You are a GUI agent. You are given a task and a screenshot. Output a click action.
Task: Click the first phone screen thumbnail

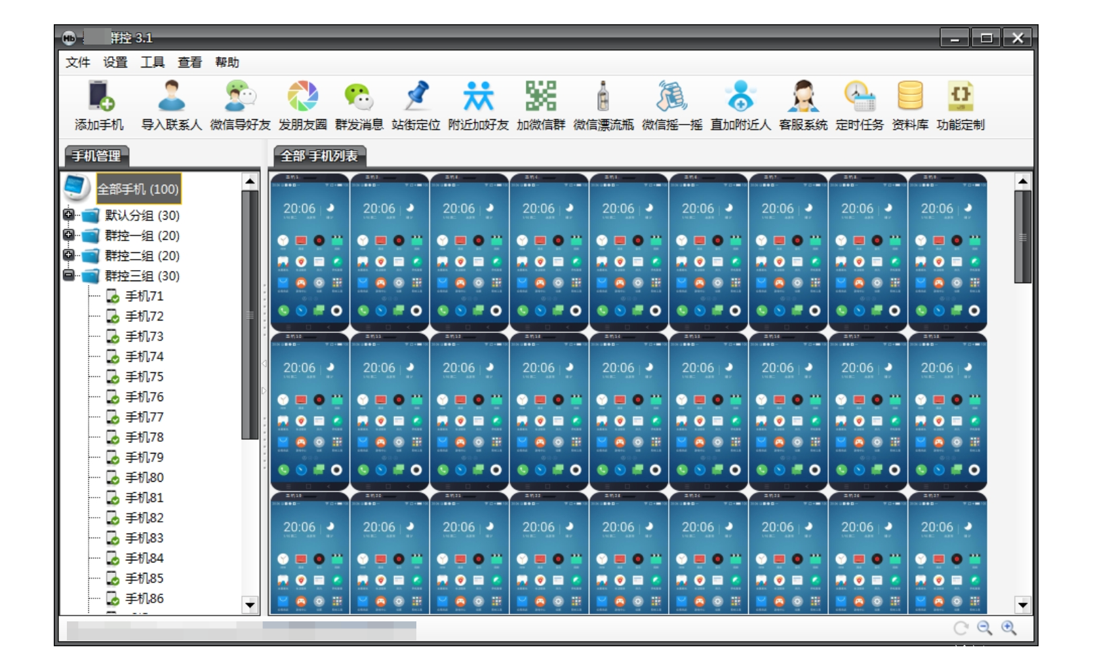(x=309, y=252)
